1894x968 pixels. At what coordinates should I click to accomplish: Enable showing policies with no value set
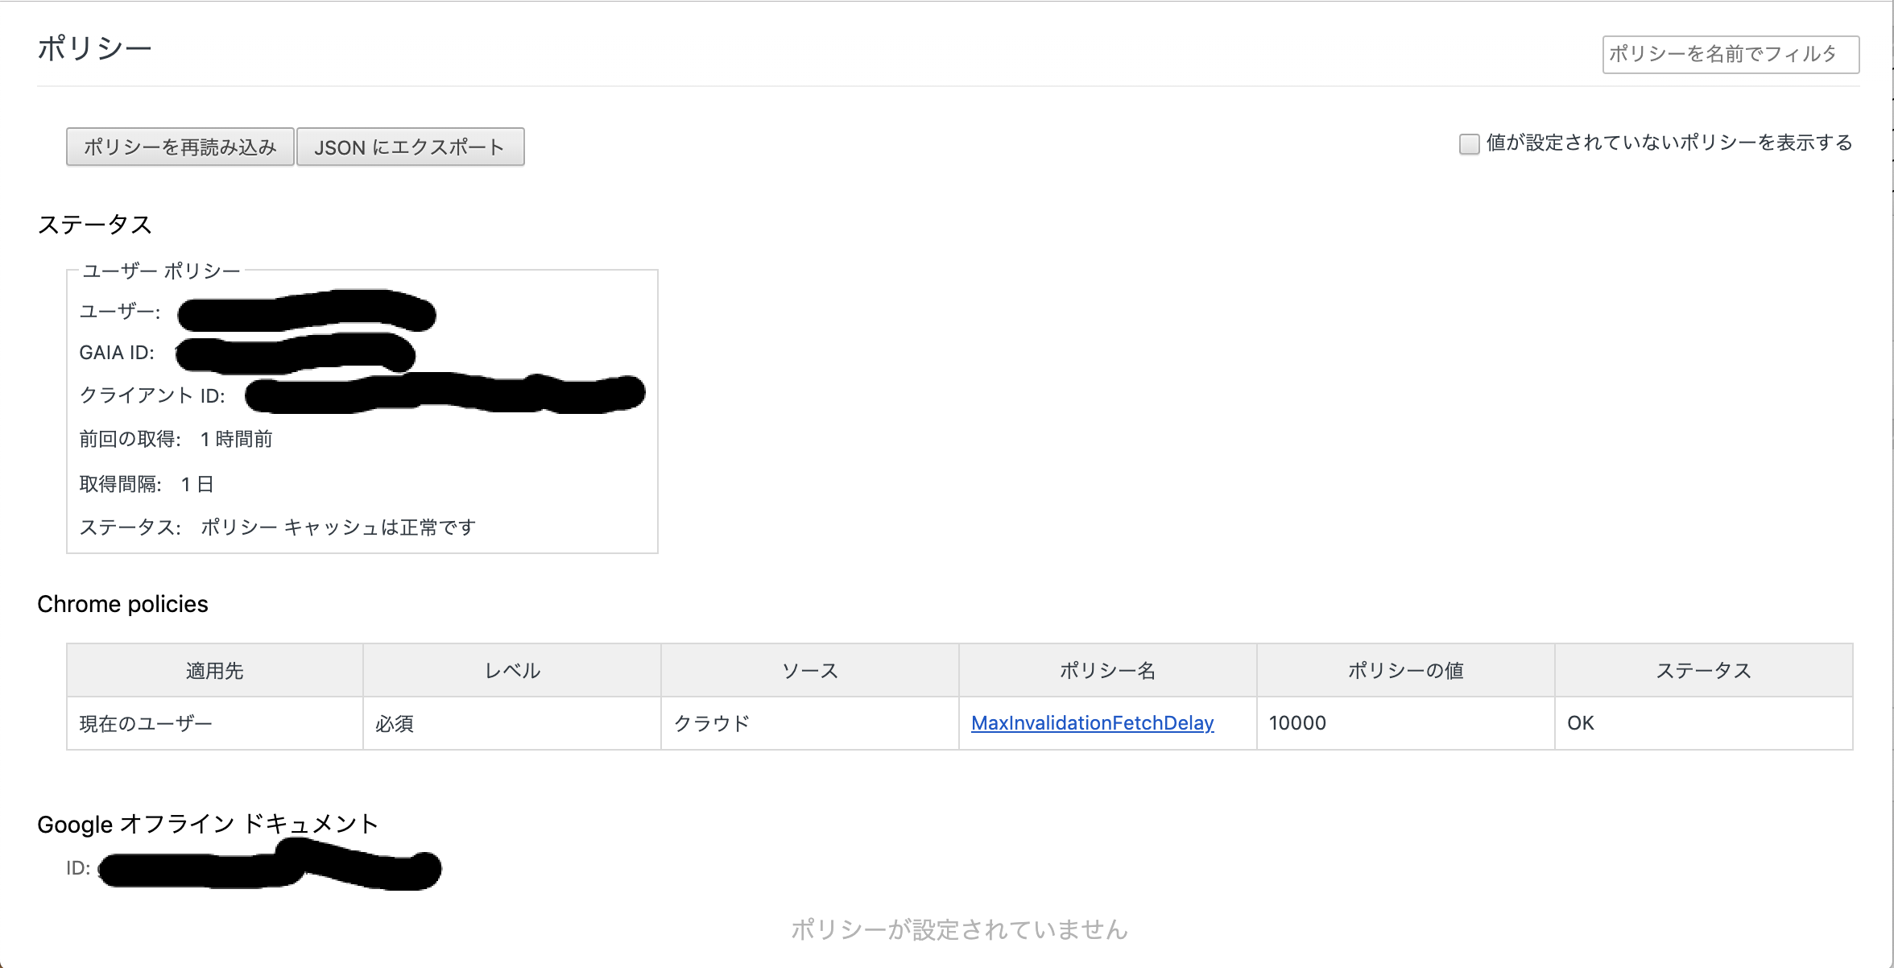click(x=1469, y=144)
